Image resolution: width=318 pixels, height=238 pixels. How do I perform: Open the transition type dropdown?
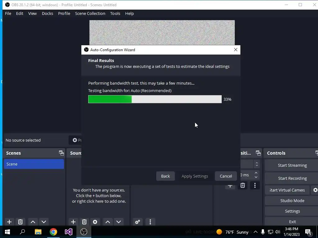pos(250,164)
